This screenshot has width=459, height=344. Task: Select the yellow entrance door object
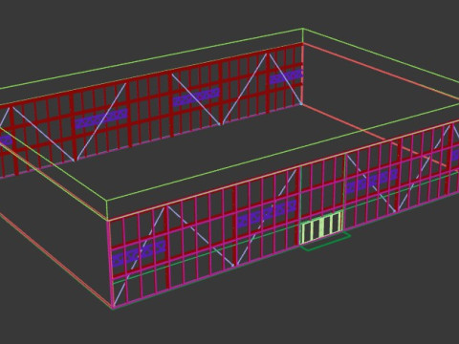(321, 227)
